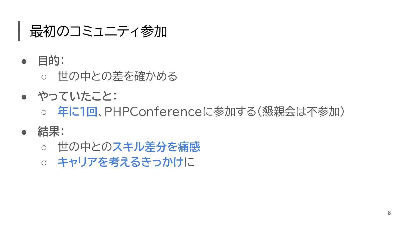
Task: Click the blue text スキル差分を痛感
Action: click(x=156, y=147)
